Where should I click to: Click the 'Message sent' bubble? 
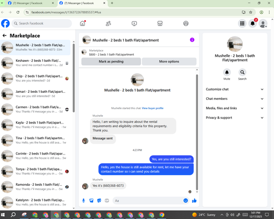tap(102, 139)
